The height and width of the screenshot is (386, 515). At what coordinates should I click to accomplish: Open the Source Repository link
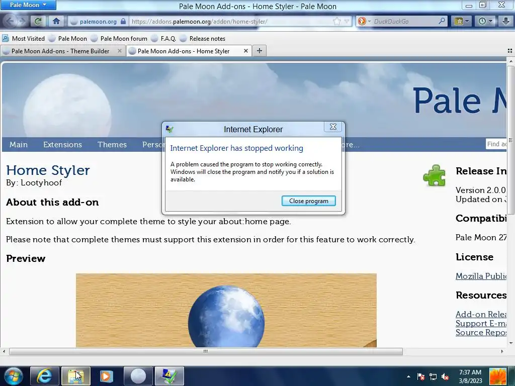tap(481, 333)
